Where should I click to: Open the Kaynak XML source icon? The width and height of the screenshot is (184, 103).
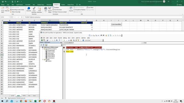[71, 9]
